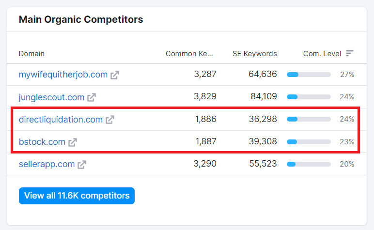374x230 pixels.
Task: Open the sellerapp.com domain link
Action: pyautogui.click(x=47, y=164)
